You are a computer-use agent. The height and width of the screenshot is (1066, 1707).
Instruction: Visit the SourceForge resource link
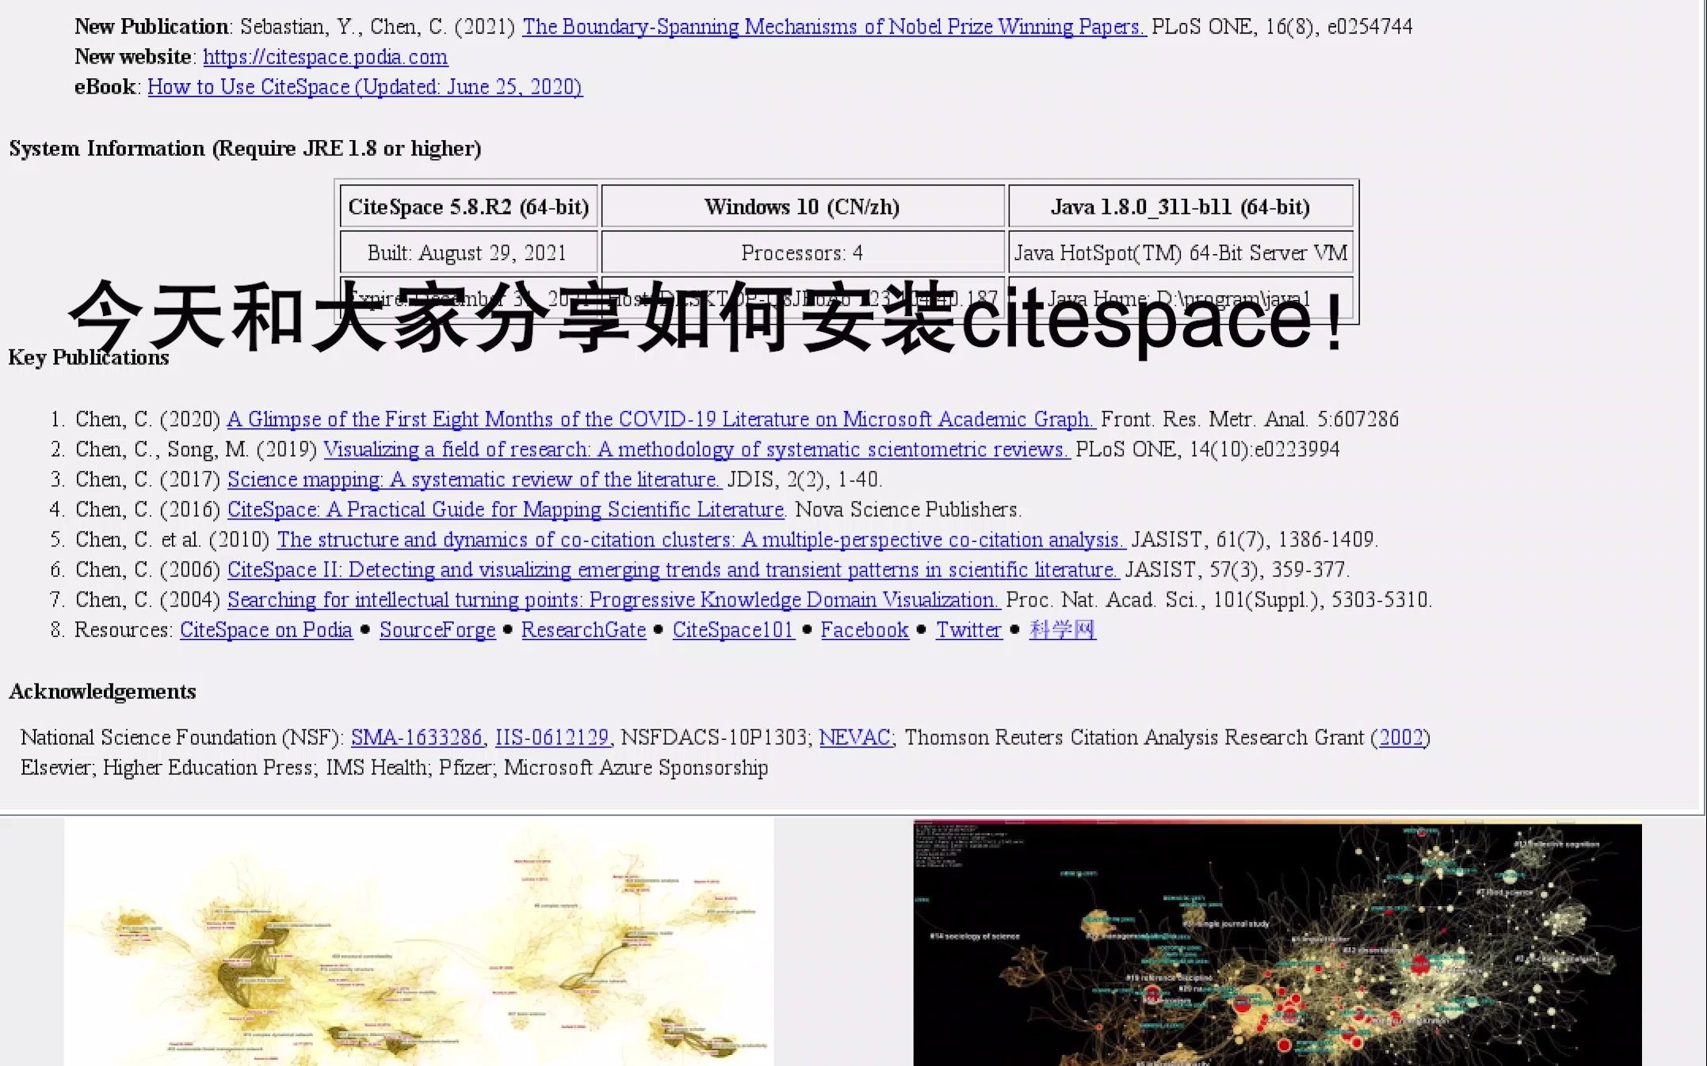[437, 630]
